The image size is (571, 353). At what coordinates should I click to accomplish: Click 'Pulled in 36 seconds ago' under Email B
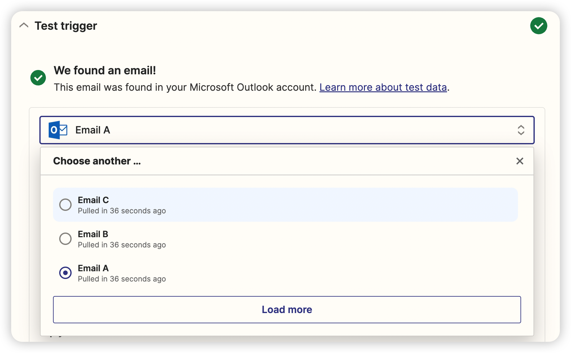coord(122,245)
